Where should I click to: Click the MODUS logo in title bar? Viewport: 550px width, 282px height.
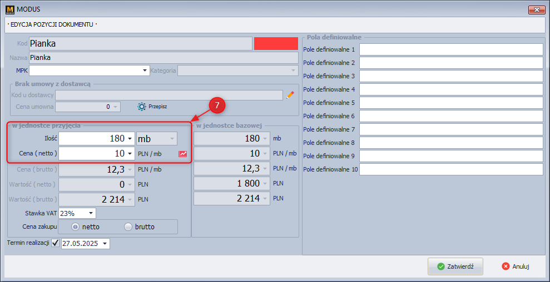[x=9, y=9]
